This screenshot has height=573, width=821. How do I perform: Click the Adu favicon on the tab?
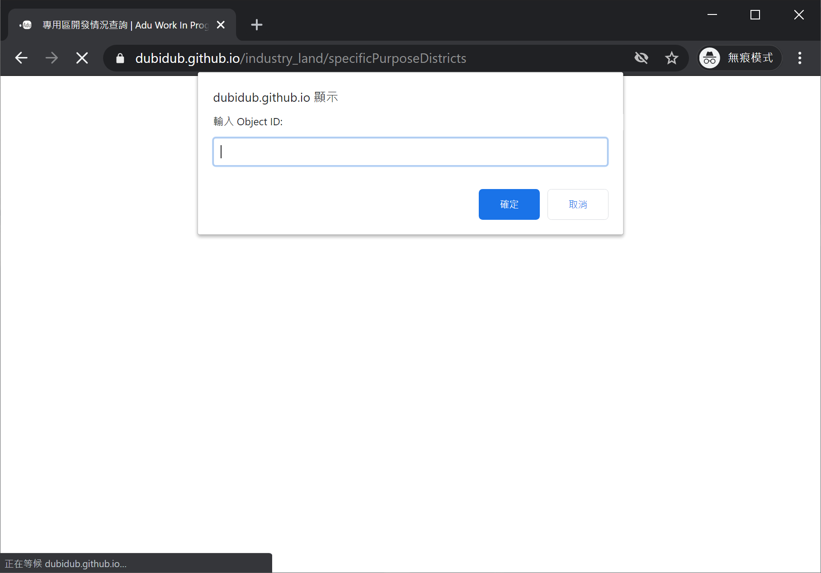[27, 25]
